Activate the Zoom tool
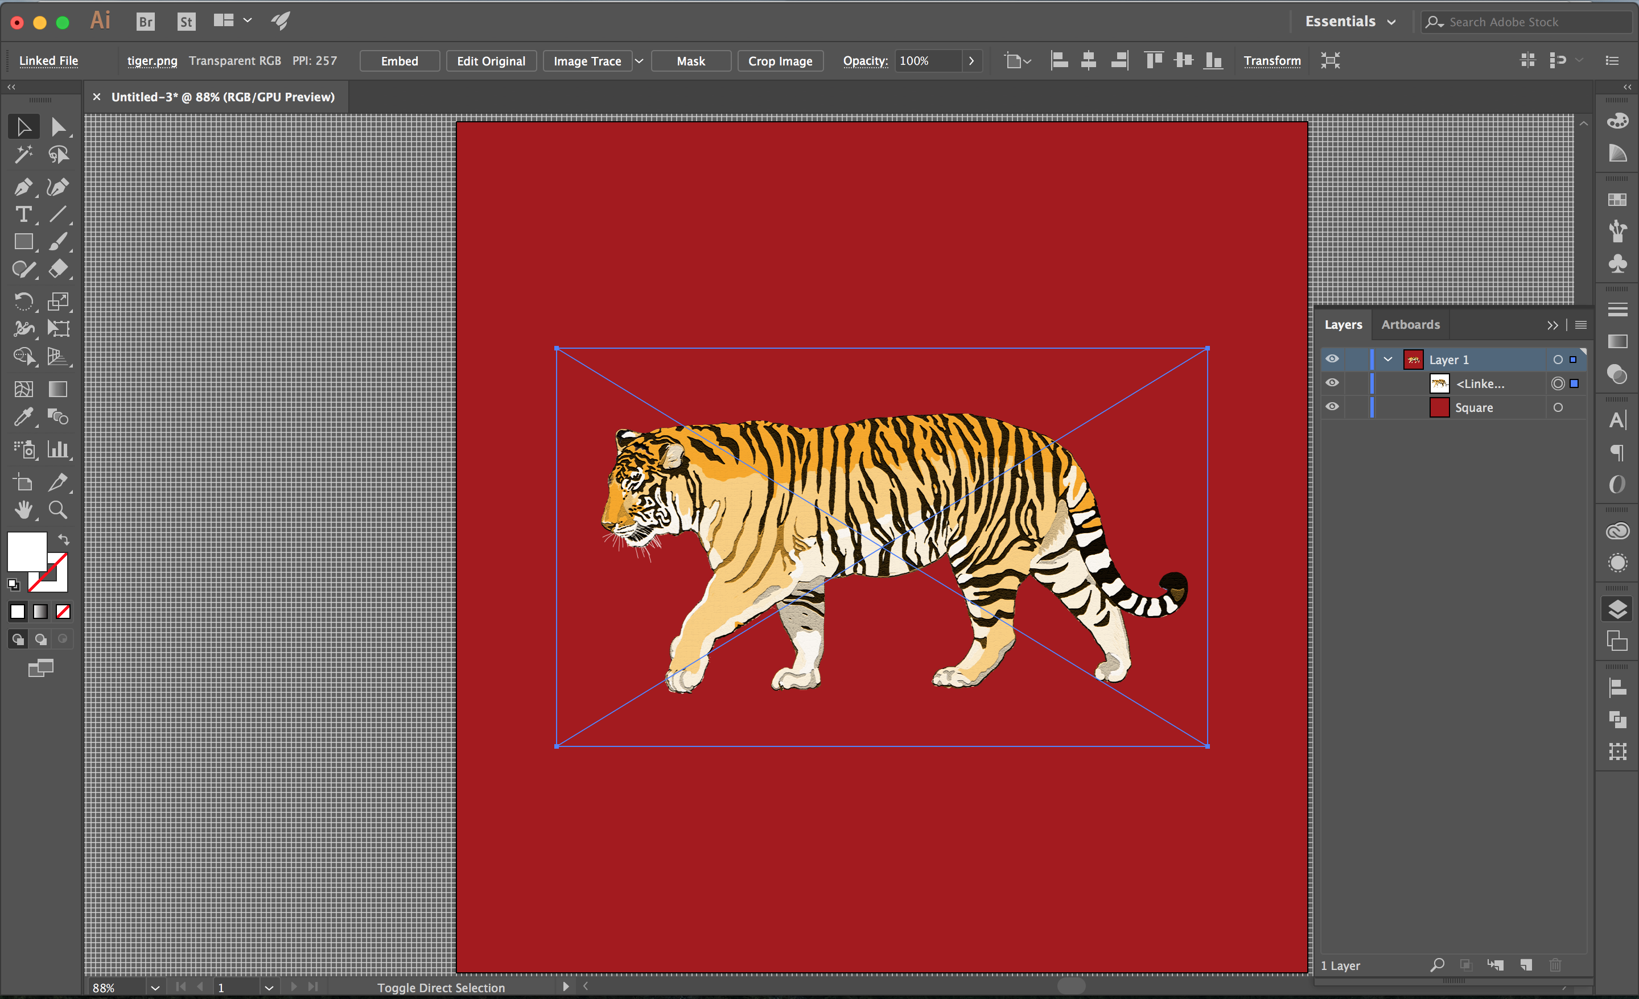This screenshot has width=1639, height=999. click(58, 510)
